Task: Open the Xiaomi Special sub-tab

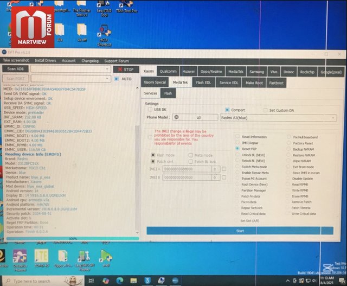Action: [155, 82]
